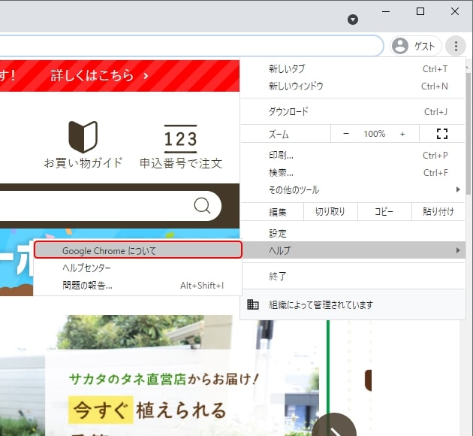Click the search magnifying glass icon
Image resolution: width=473 pixels, height=436 pixels.
click(x=202, y=206)
